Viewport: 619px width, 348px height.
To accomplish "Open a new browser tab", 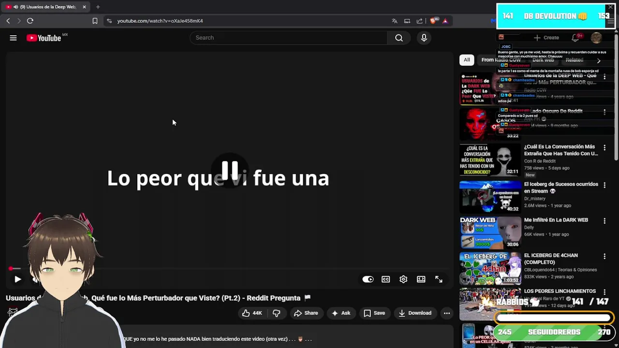I will [x=98, y=7].
